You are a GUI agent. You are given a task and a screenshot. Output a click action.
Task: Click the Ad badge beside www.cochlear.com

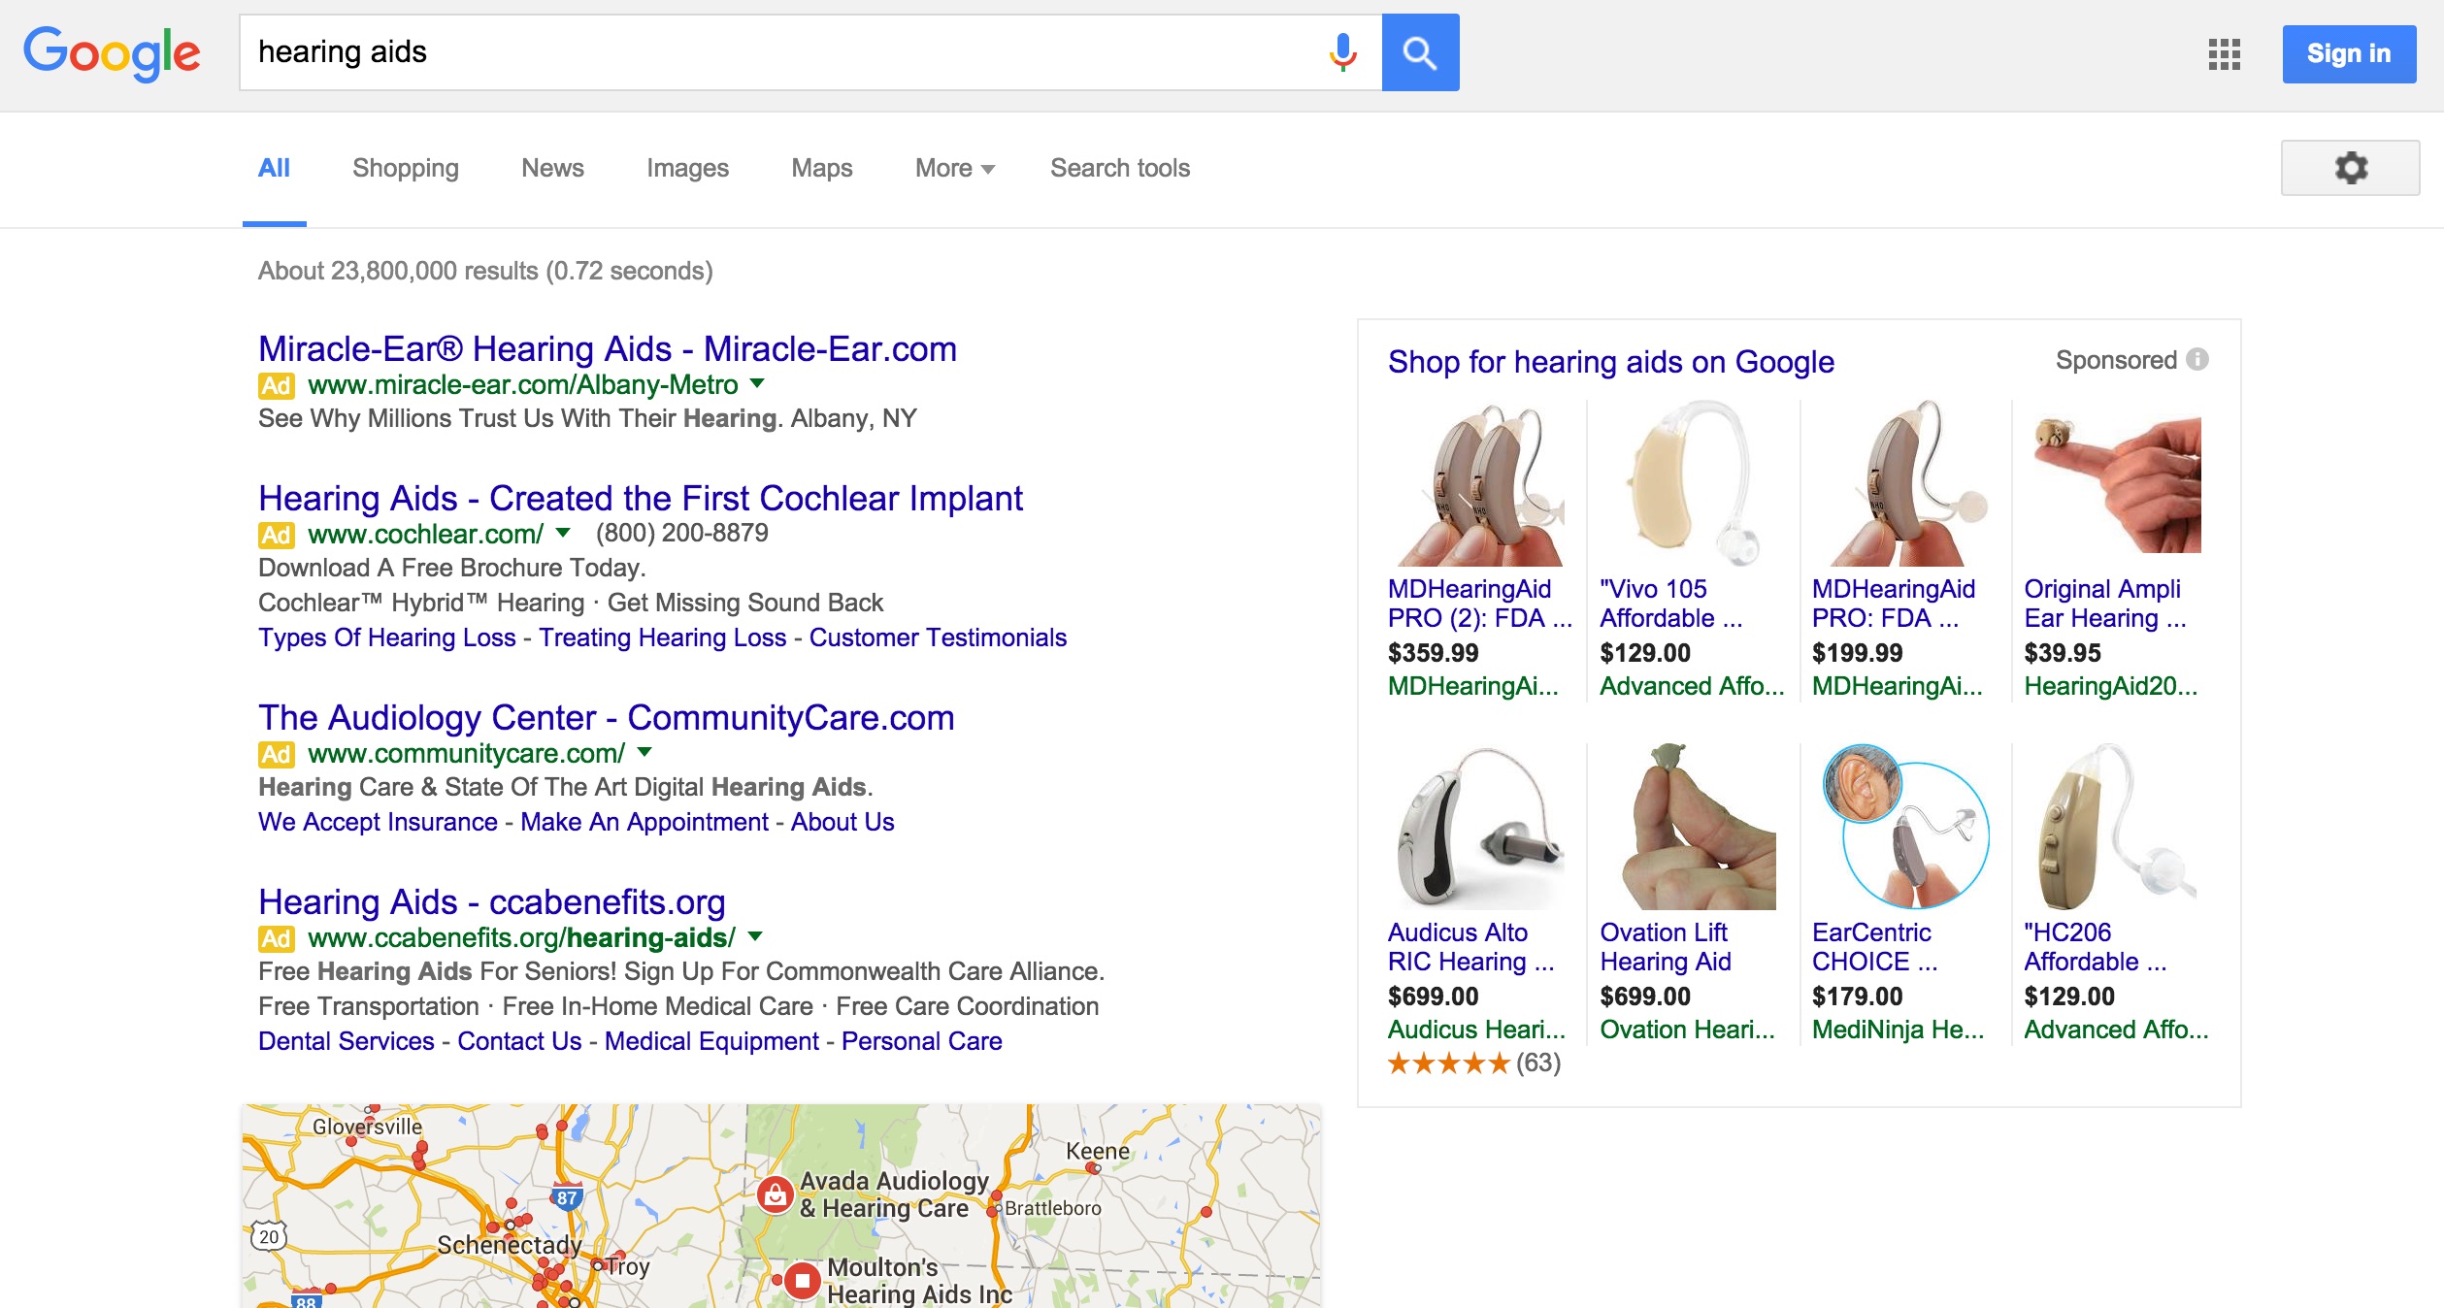(x=276, y=536)
